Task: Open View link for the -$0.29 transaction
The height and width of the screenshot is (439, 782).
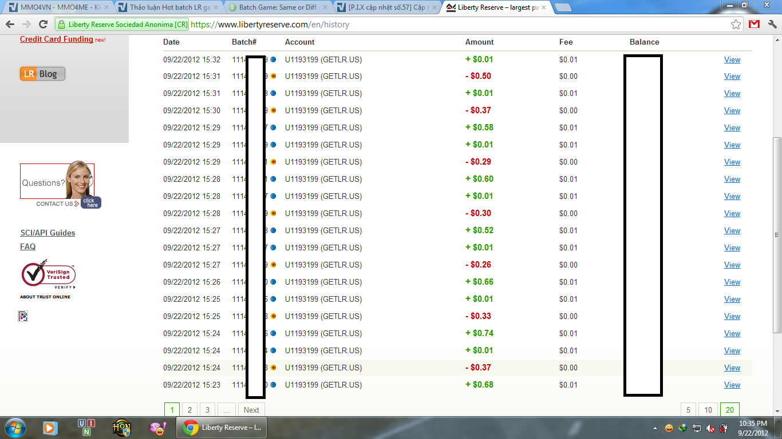Action: 732,162
